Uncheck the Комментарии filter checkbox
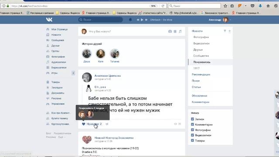Image resolution: width=279 pixels, height=157 pixels. pyautogui.click(x=192, y=124)
